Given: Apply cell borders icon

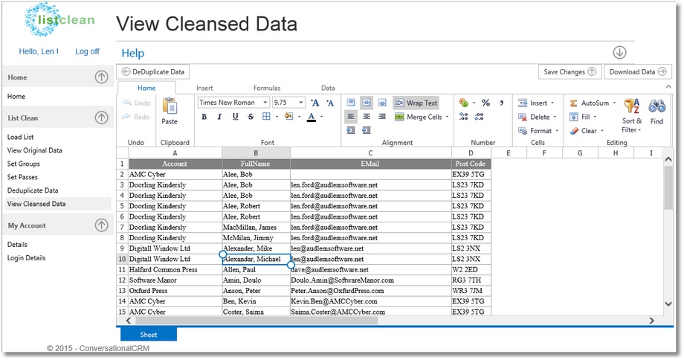Looking at the screenshot, I should point(266,117).
